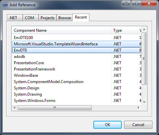Sort by Component Name column header
The width and height of the screenshot is (159, 135).
click(x=61, y=30)
